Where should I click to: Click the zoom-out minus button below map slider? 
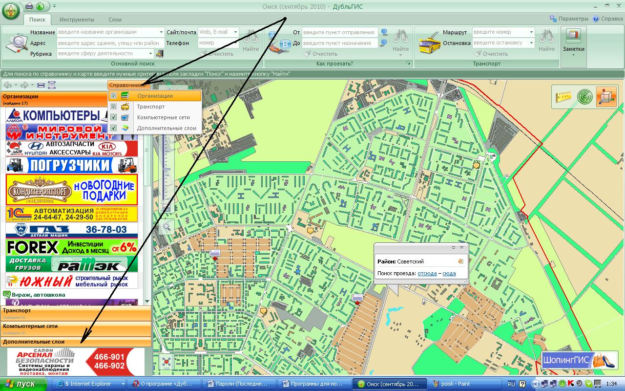[x=167, y=208]
